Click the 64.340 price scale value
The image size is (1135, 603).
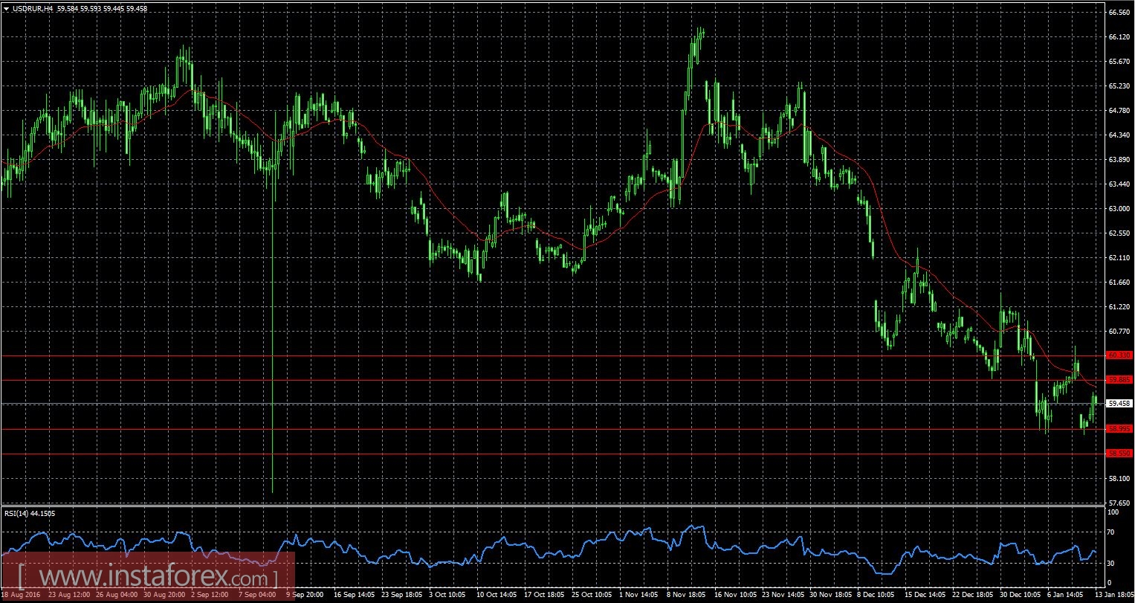1119,135
